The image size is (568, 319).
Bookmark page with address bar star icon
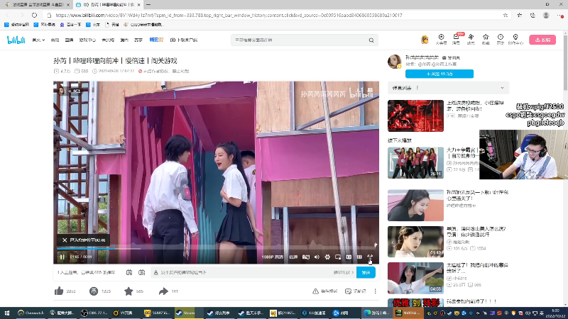pyautogui.click(x=506, y=15)
